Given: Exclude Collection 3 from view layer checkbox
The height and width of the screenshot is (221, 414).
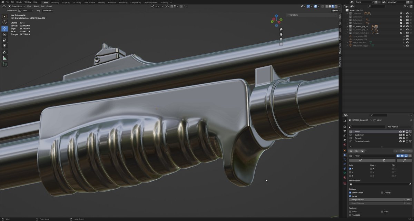Looking at the screenshot, I should [401, 20].
